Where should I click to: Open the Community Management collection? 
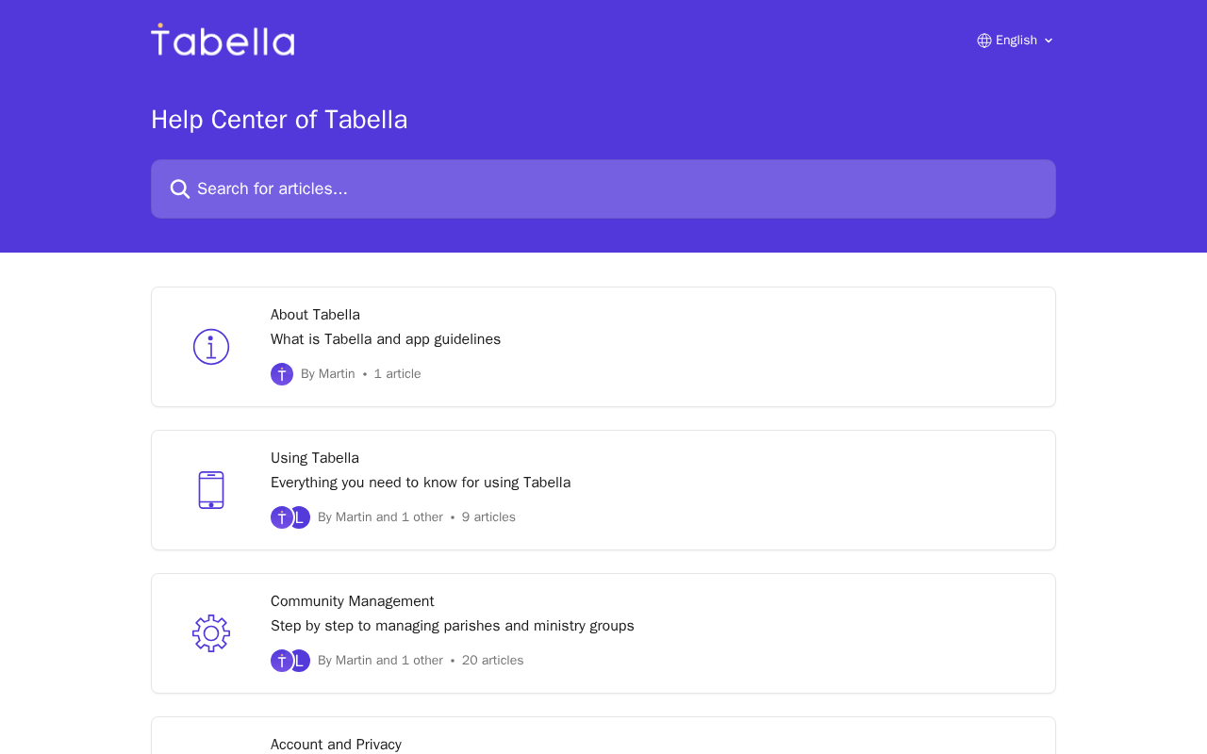tap(353, 601)
